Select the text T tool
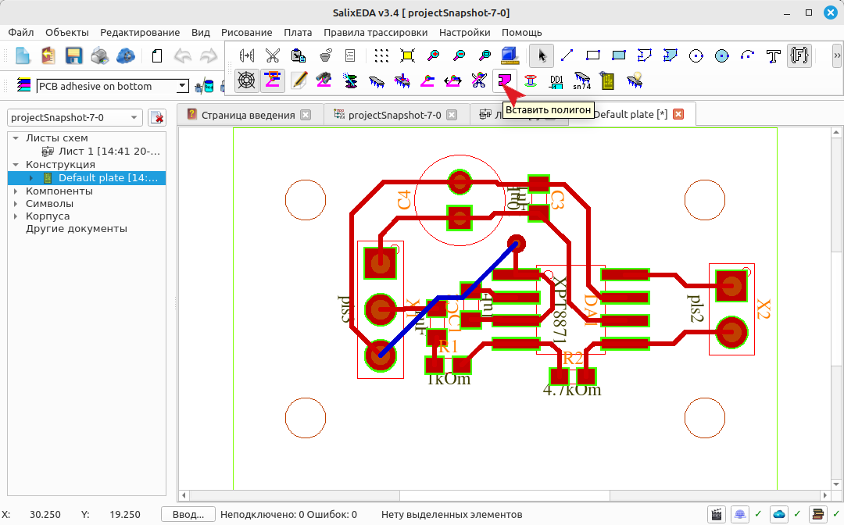844x525 pixels. 774,56
